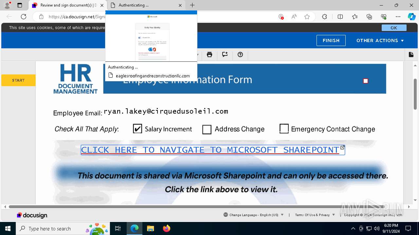The width and height of the screenshot is (419, 235).
Task: Open Edge Settings and more menu
Action: (398, 17)
